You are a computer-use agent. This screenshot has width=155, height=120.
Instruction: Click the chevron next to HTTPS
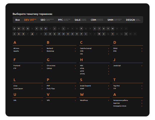pyautogui.click(x=108, y=74)
